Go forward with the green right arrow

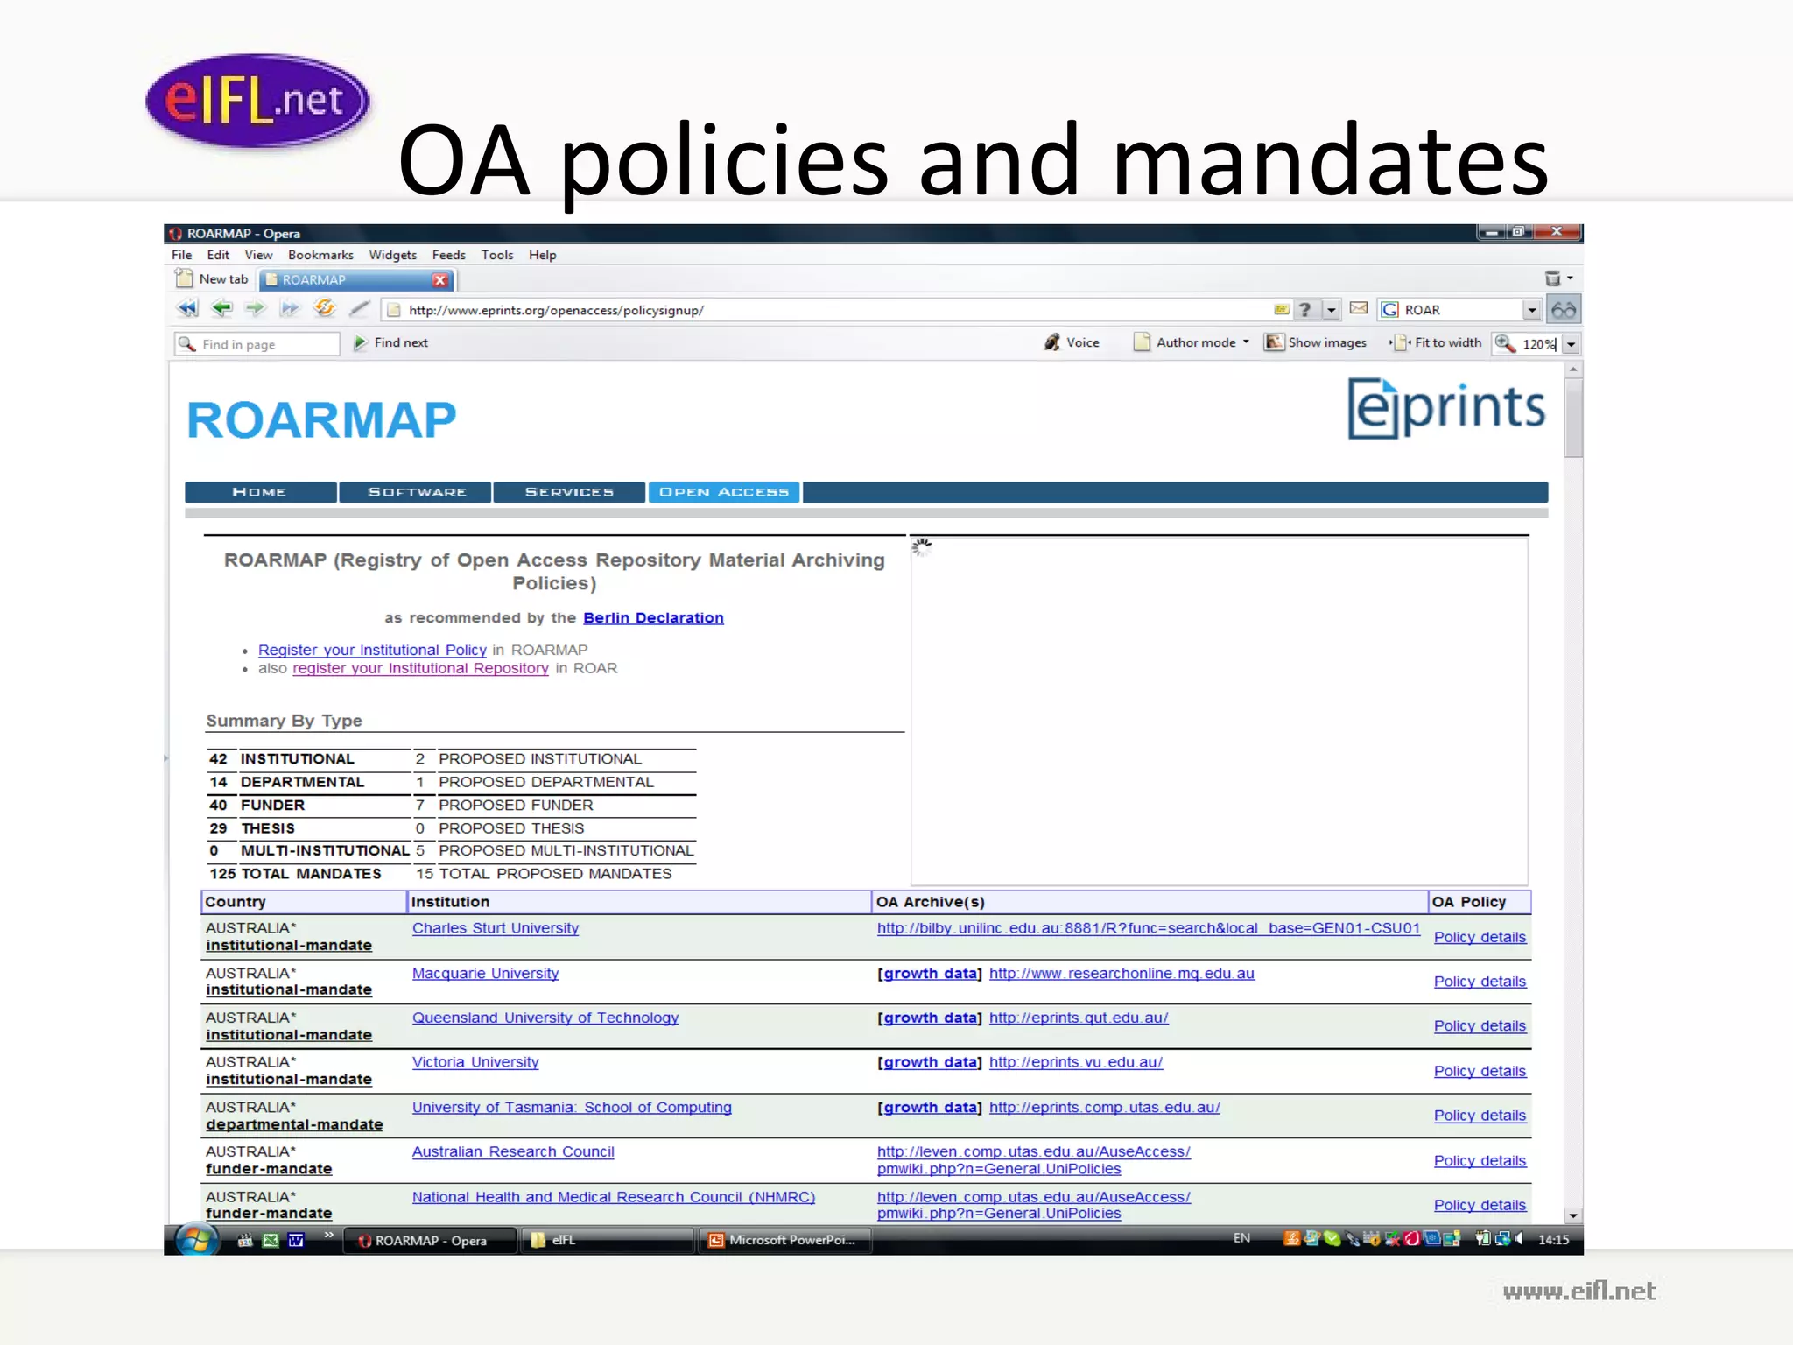click(x=255, y=308)
